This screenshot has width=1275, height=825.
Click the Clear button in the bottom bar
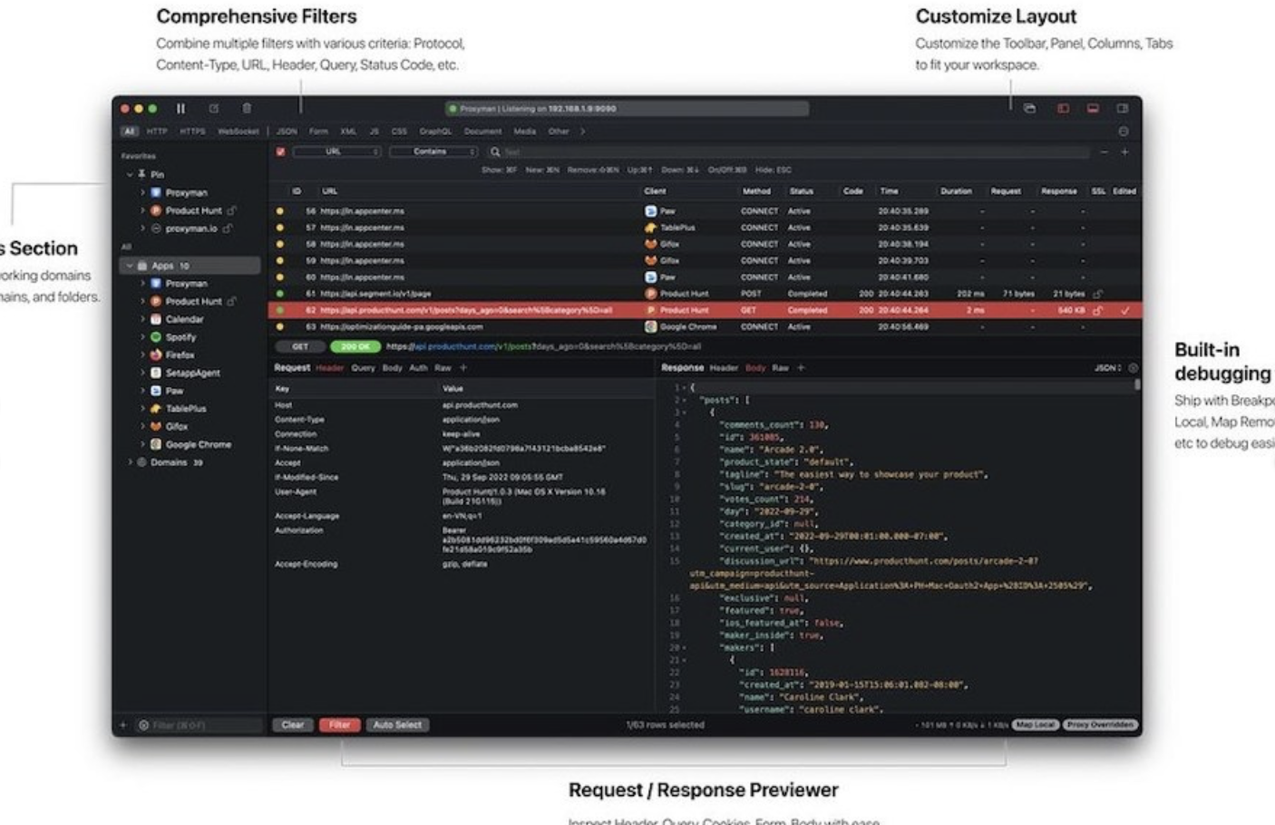(293, 725)
